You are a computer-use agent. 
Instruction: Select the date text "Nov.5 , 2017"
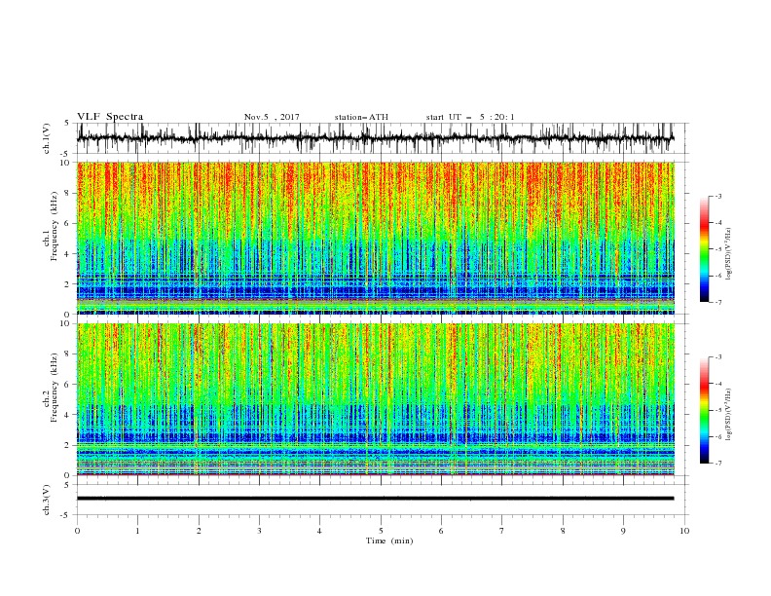[272, 117]
